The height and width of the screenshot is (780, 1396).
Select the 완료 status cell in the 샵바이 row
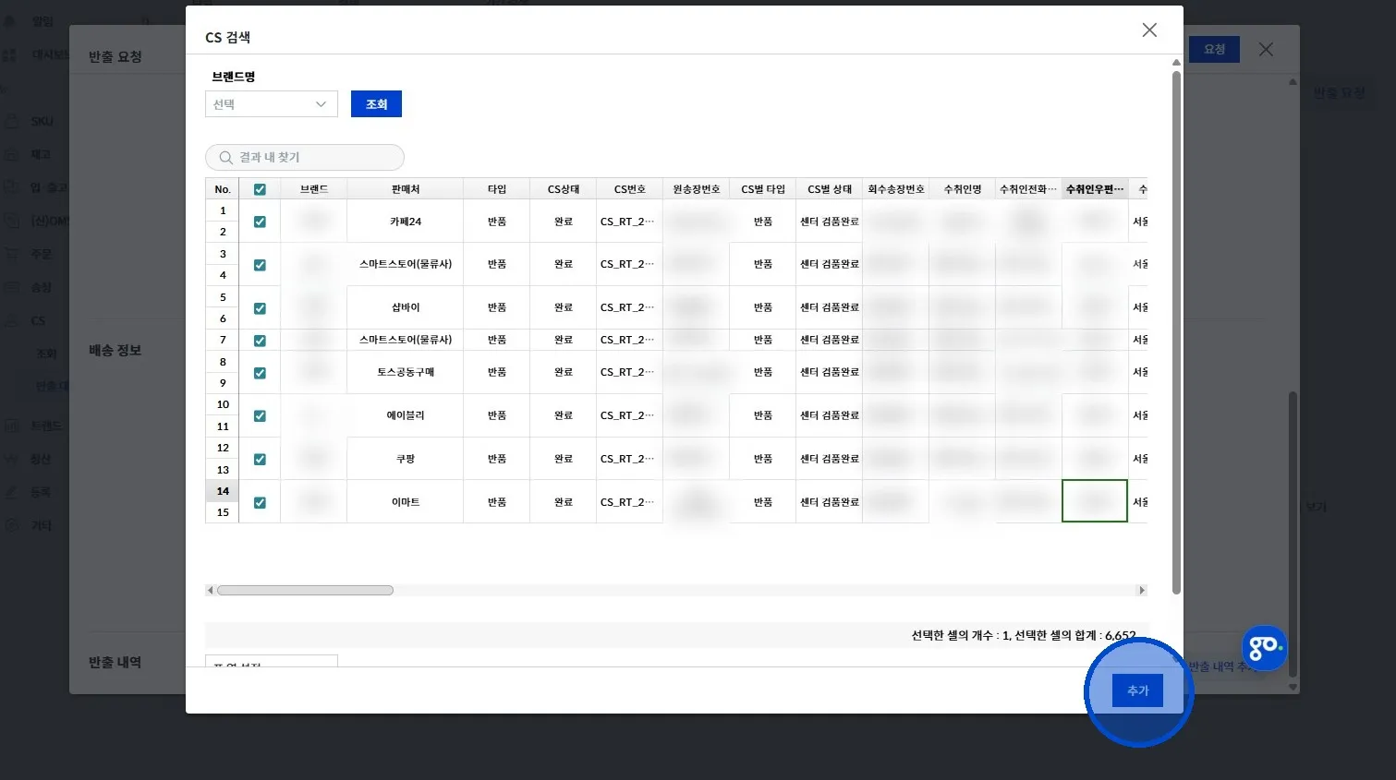coord(564,307)
